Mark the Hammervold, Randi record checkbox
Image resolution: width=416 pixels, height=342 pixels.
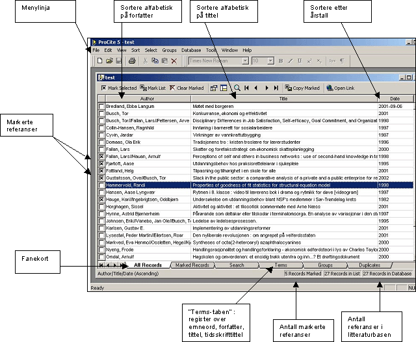tap(101, 185)
